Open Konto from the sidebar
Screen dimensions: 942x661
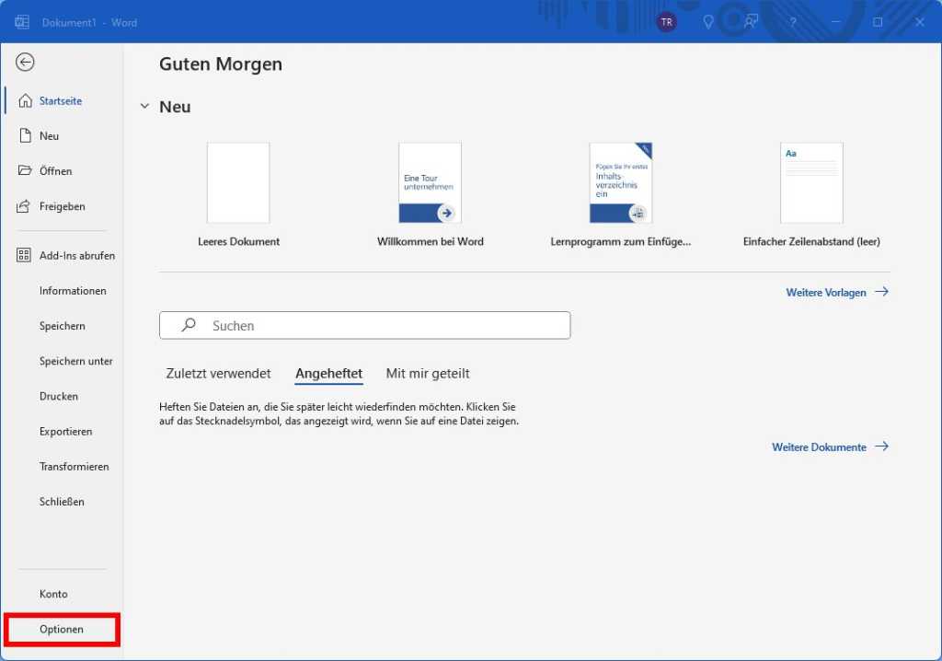[53, 594]
